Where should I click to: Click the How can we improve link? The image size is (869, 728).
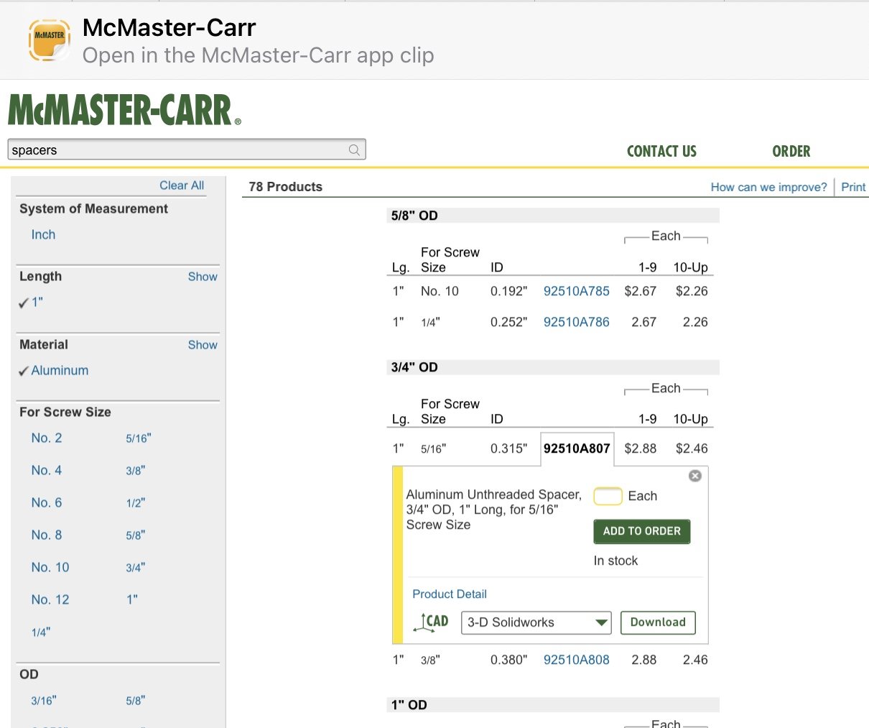click(x=768, y=187)
